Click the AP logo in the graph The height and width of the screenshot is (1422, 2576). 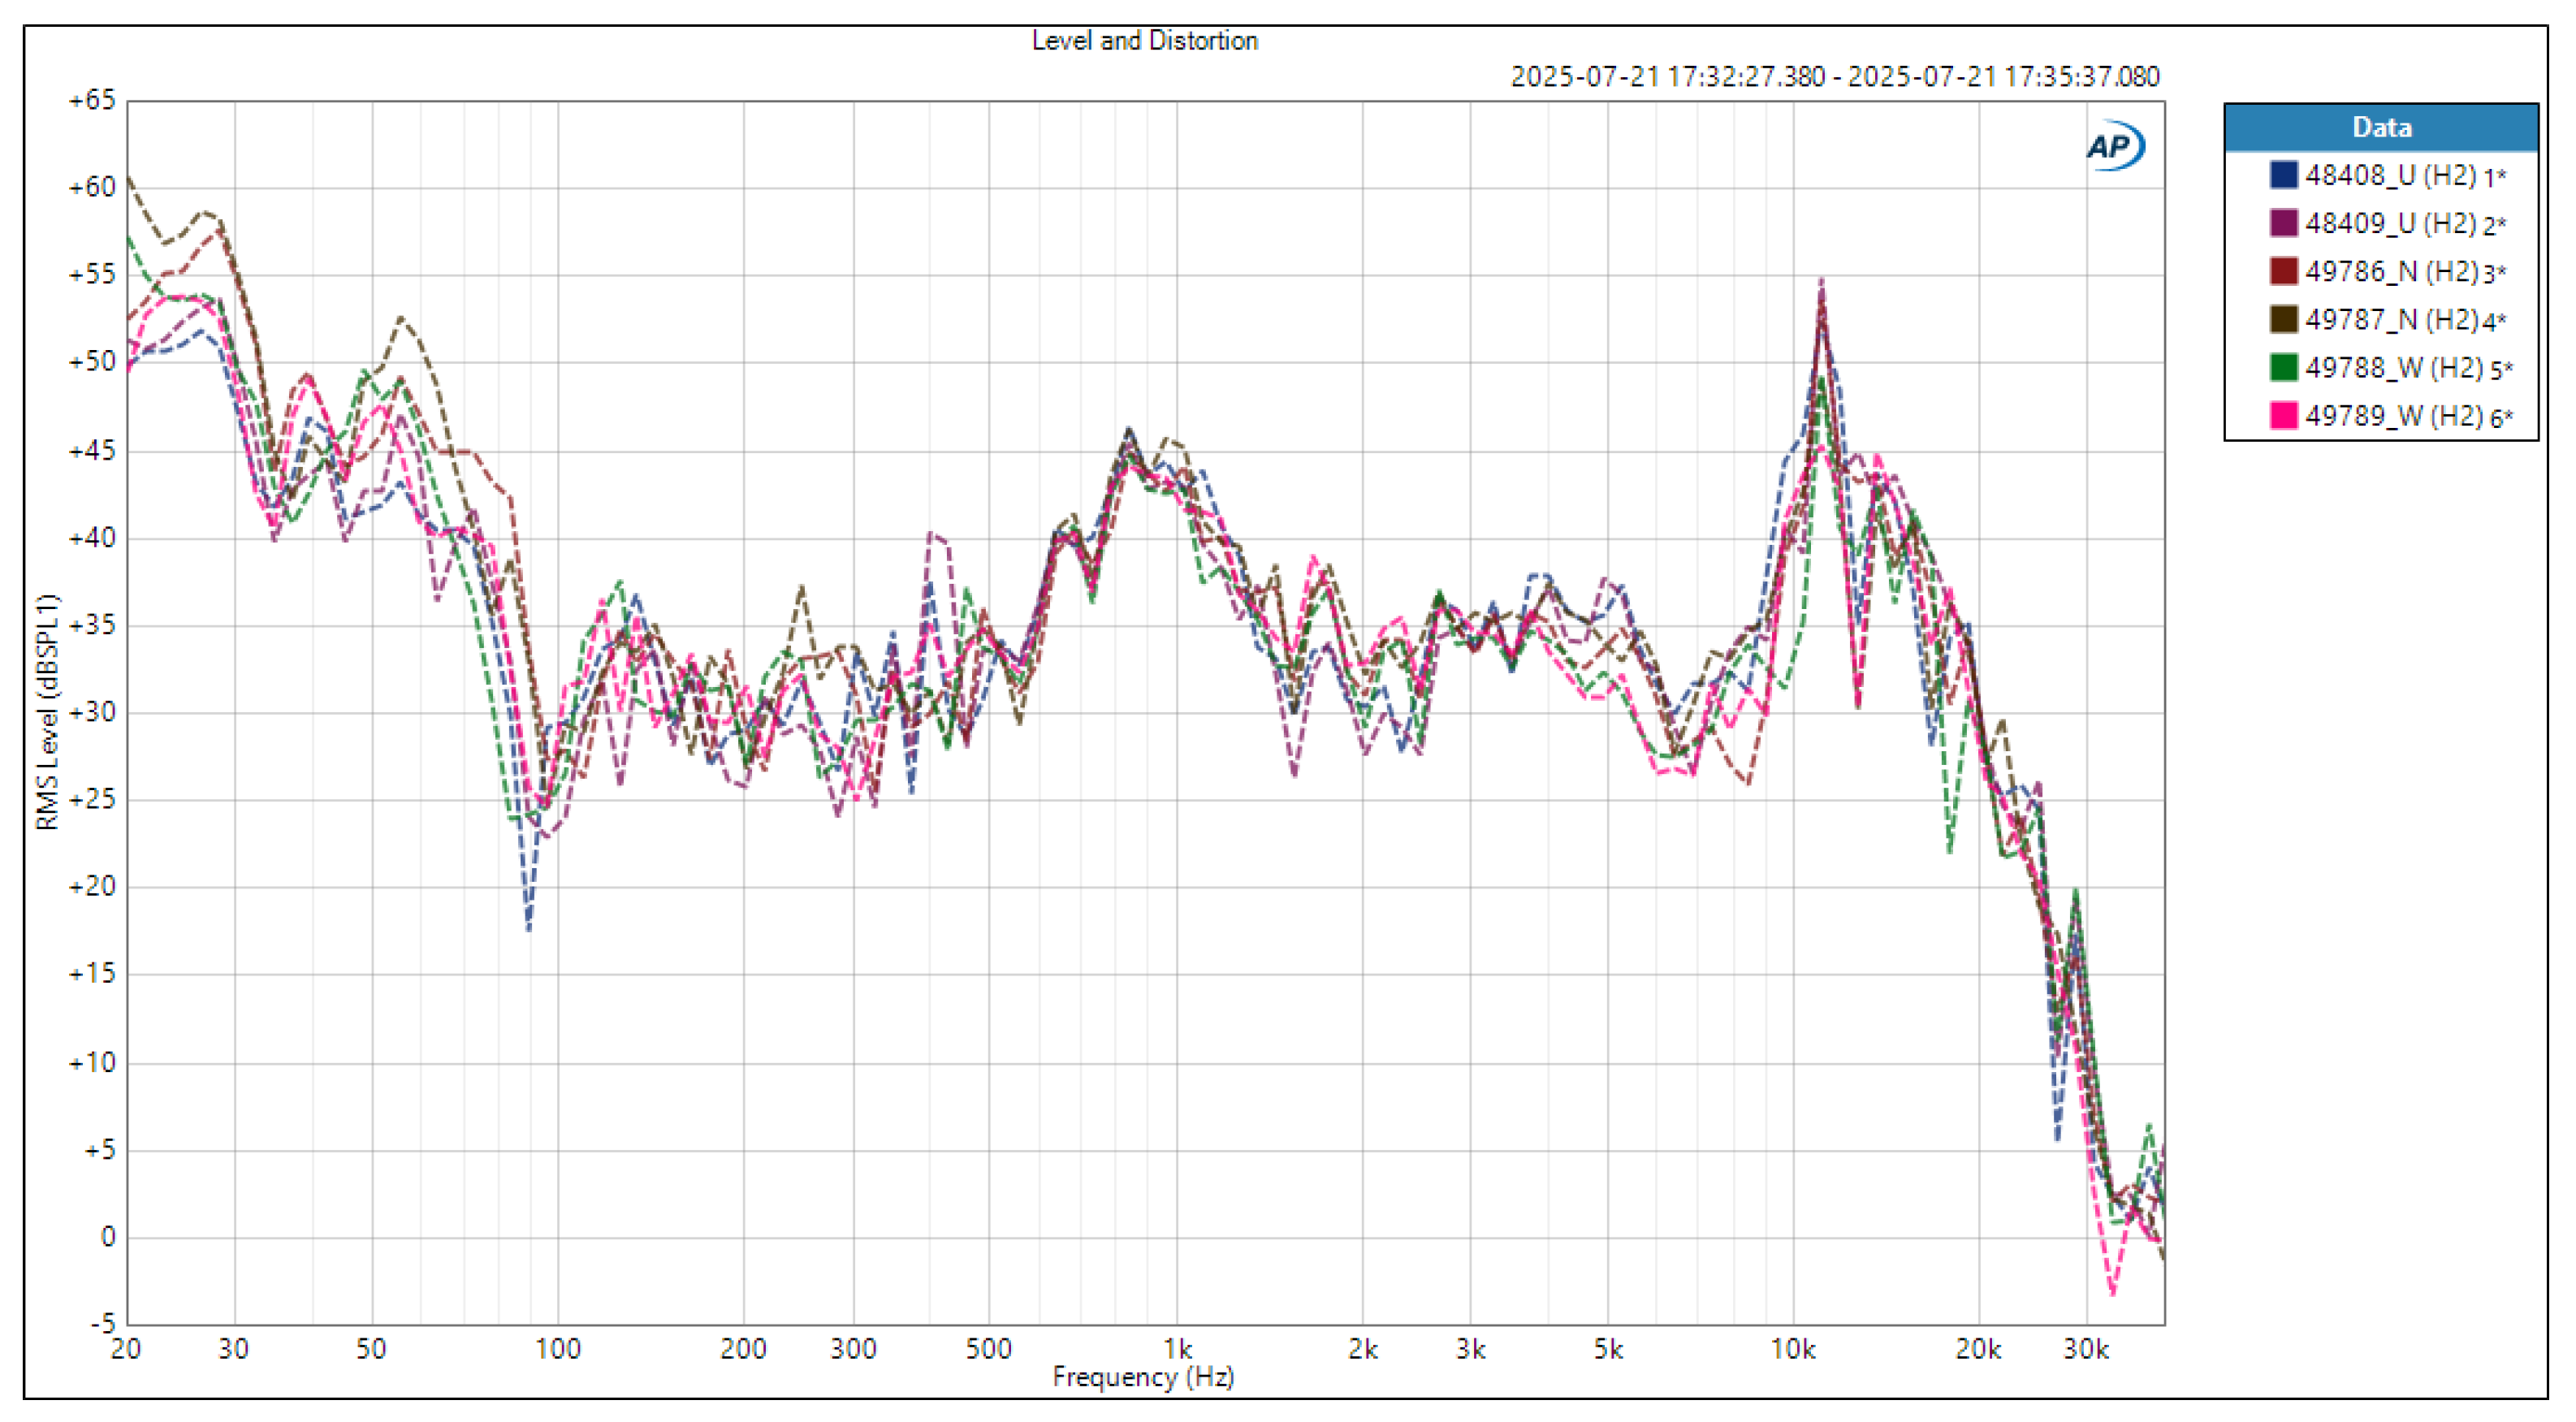2113,146
